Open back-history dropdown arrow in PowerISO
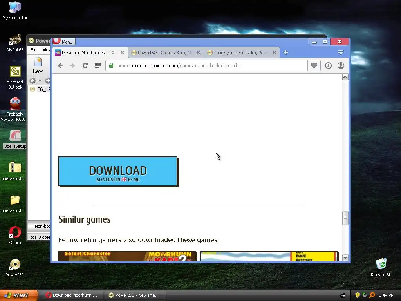Screen dimensions: 401x301 (40, 81)
